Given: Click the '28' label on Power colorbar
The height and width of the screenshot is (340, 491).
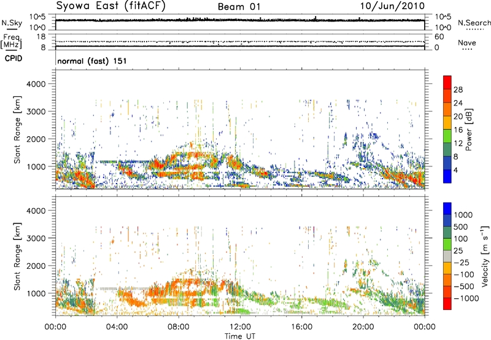Looking at the screenshot, I should (458, 90).
